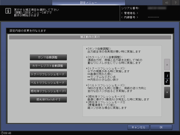Click the トナーリフレッシュモード description heading
180x135 pixels.
[x=105, y=69]
